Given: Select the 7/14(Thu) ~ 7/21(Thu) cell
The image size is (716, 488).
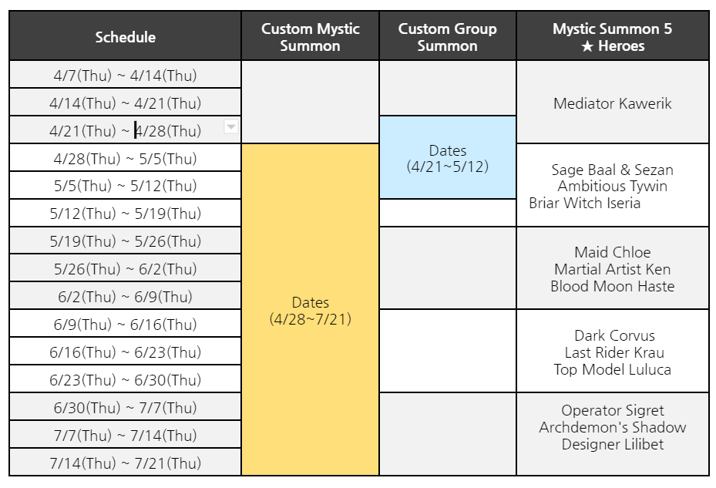Looking at the screenshot, I should (125, 463).
